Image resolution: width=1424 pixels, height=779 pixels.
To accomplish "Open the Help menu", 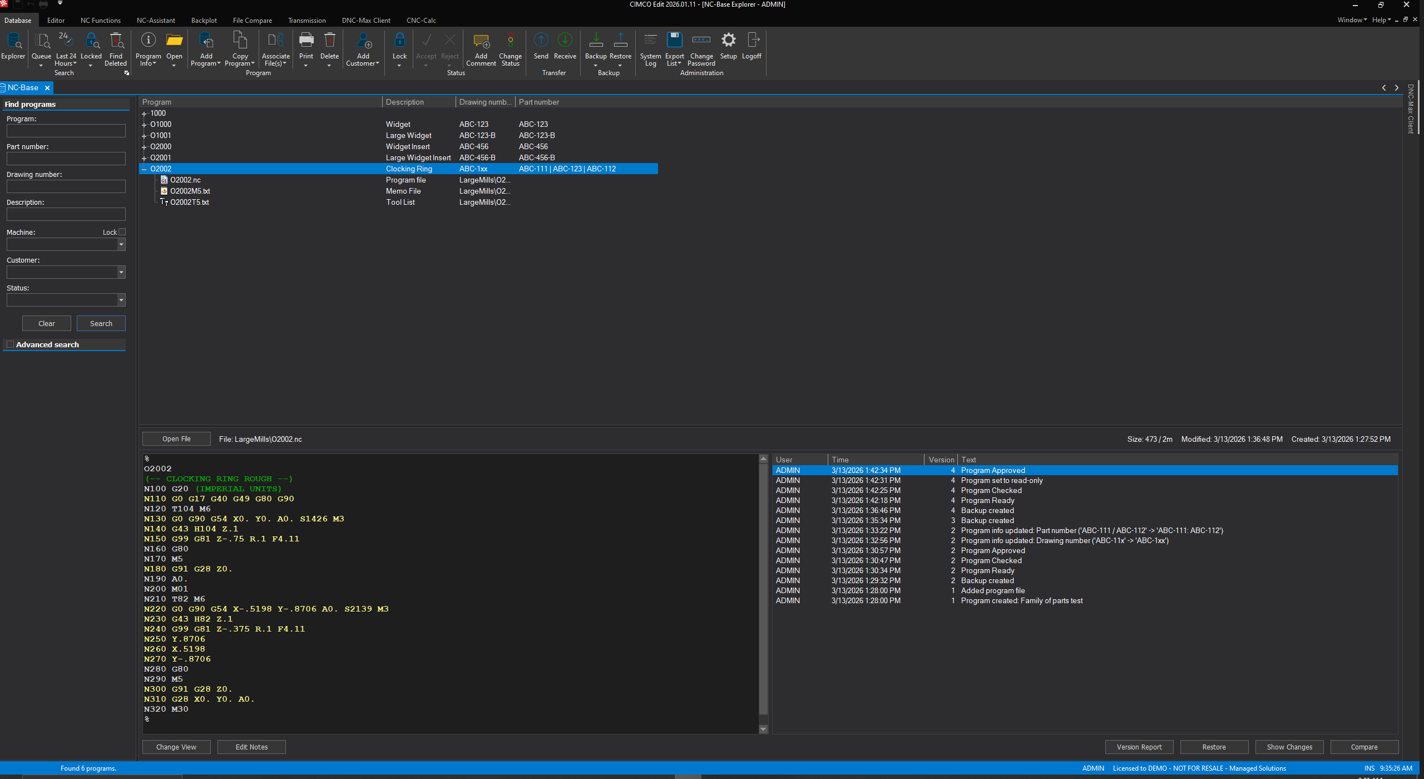I will [1381, 20].
